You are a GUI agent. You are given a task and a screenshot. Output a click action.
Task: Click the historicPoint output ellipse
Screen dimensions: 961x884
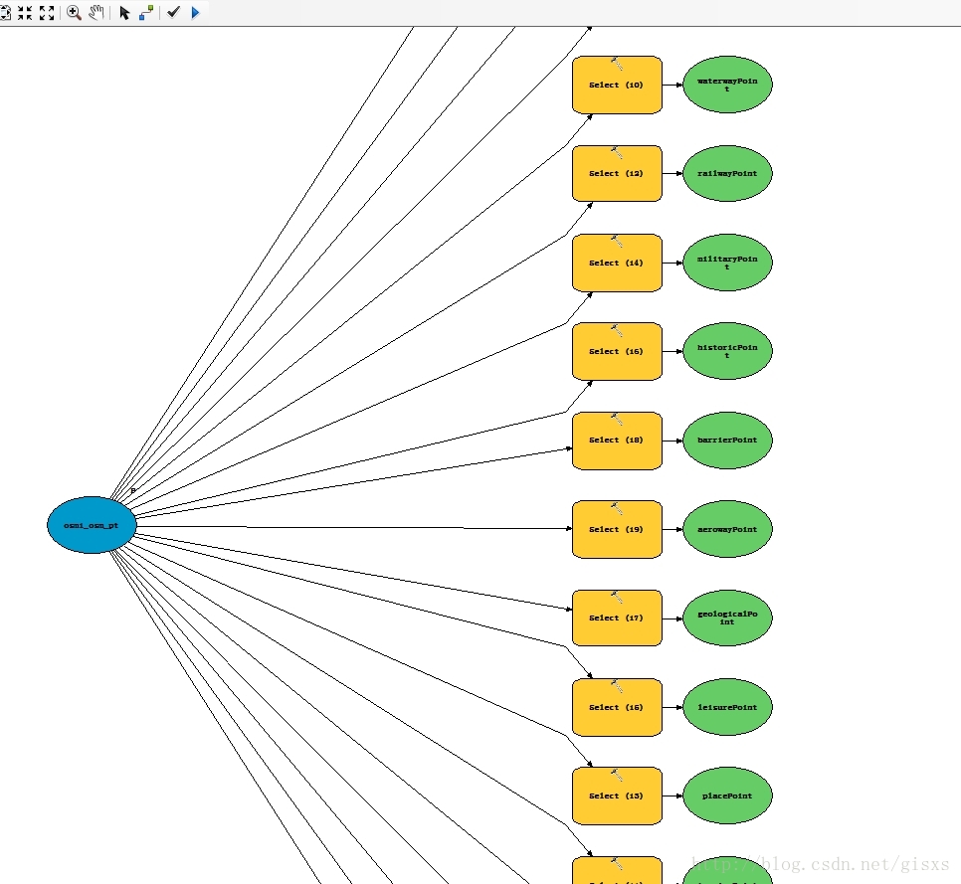click(727, 351)
